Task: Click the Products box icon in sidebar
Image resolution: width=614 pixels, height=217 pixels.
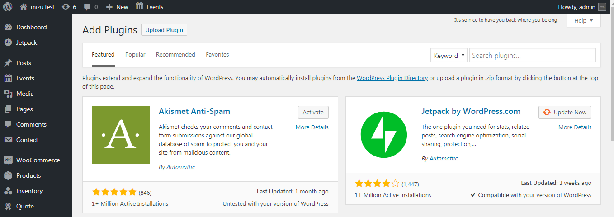Action: click(x=8, y=175)
